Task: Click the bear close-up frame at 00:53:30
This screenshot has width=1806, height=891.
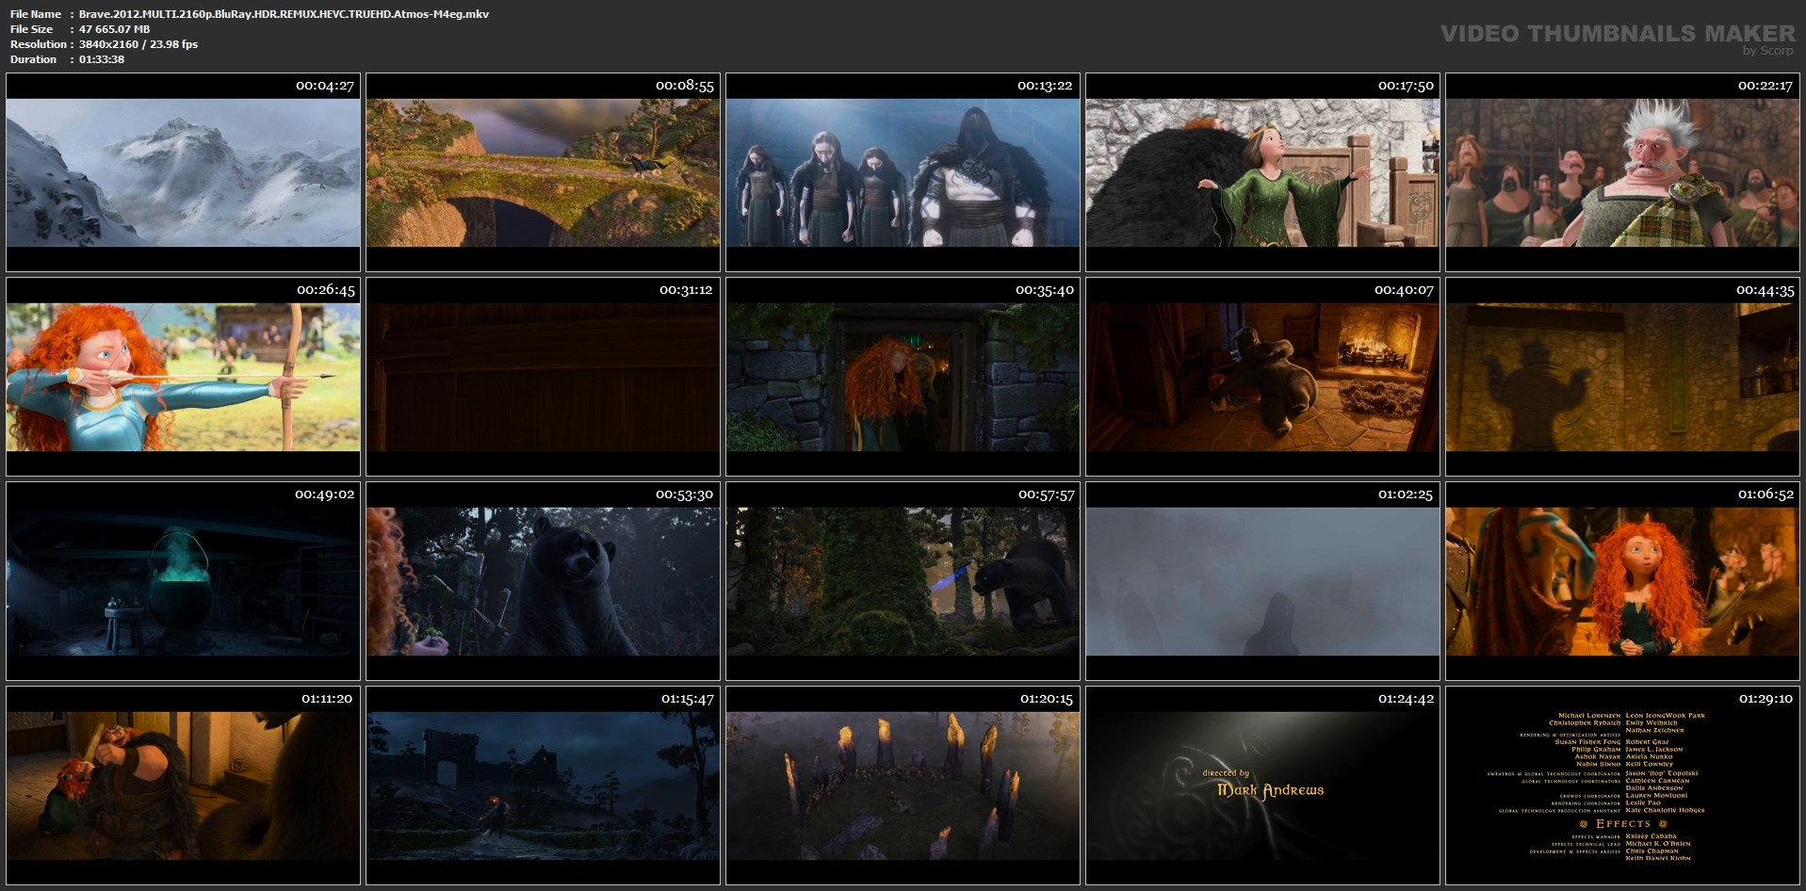Action: [x=543, y=581]
